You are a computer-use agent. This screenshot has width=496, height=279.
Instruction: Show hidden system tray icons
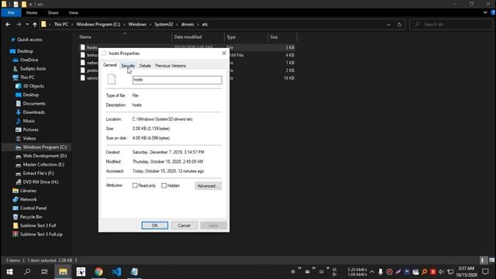(372, 272)
